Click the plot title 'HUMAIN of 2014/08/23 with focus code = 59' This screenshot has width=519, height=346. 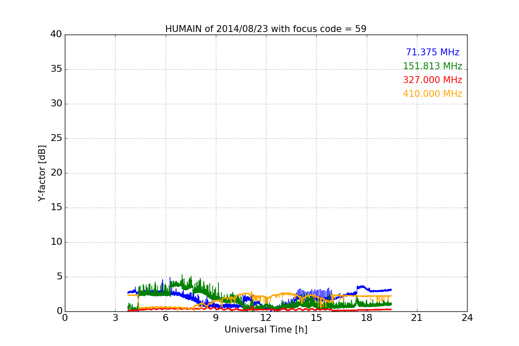tap(266, 29)
